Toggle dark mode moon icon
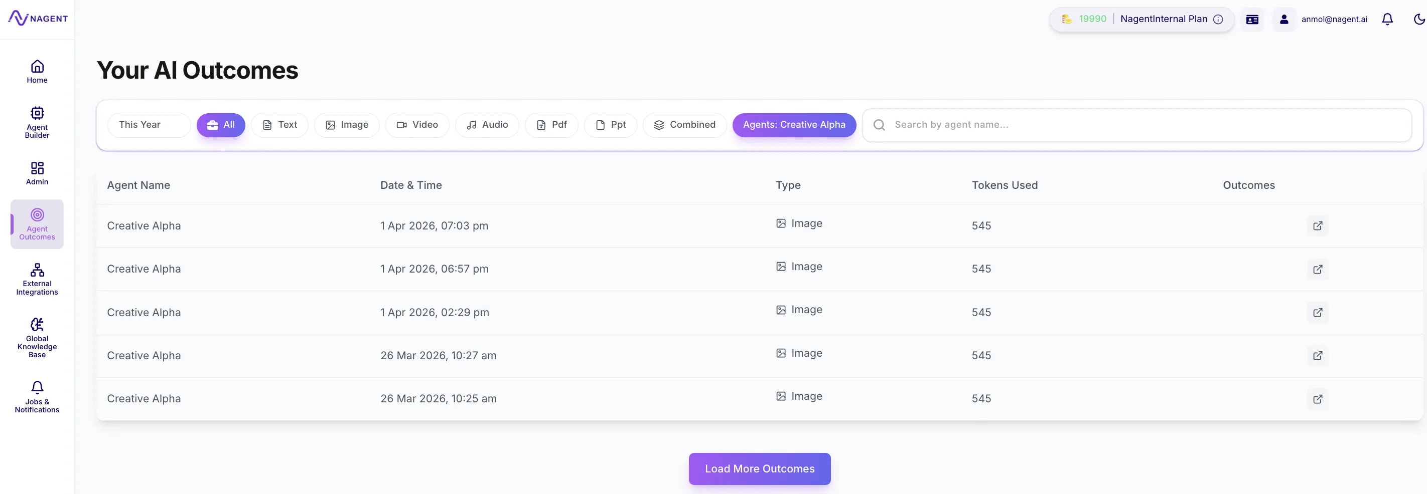This screenshot has height=494, width=1427. pos(1418,20)
